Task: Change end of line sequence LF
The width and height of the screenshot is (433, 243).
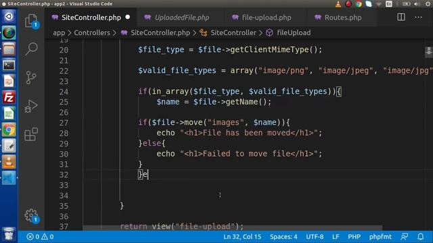Action: click(x=336, y=237)
